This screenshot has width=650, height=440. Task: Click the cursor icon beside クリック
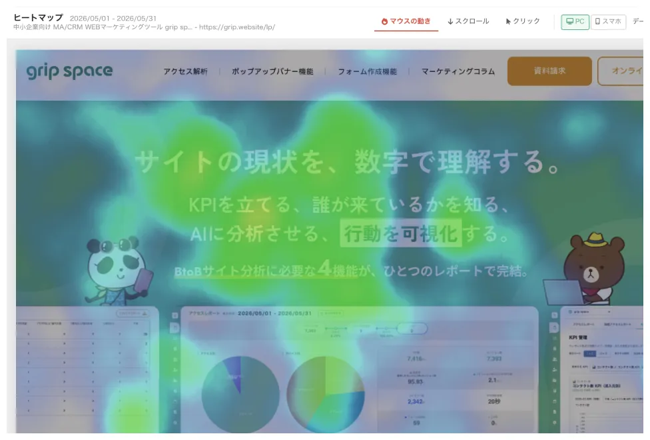[x=507, y=21]
